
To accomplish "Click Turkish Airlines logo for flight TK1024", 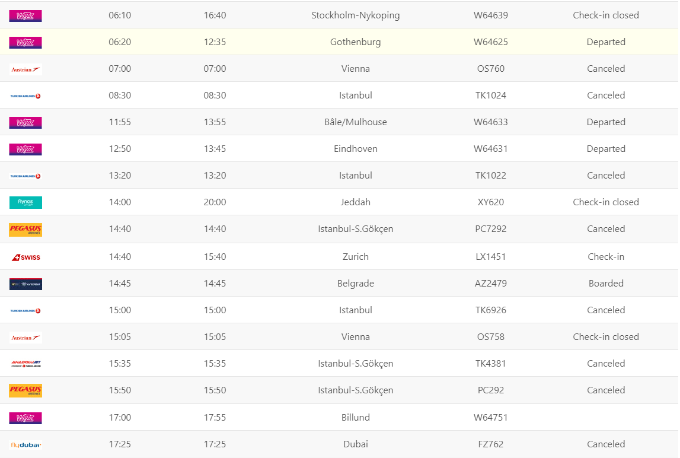I will (x=25, y=96).
